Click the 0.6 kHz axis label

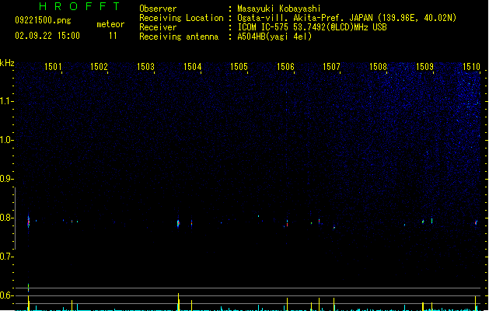click(x=6, y=295)
